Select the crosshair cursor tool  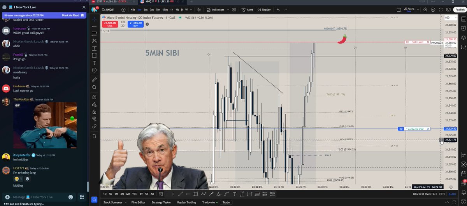(94, 18)
